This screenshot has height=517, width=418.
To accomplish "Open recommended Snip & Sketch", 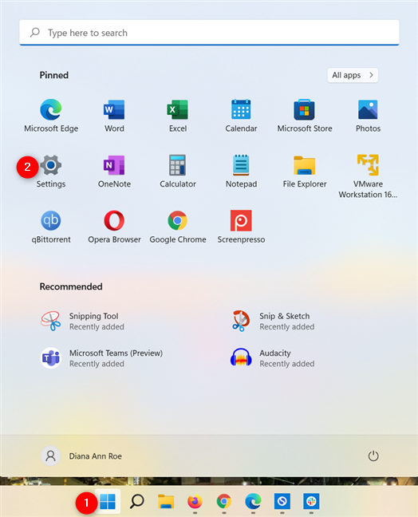I will point(273,321).
